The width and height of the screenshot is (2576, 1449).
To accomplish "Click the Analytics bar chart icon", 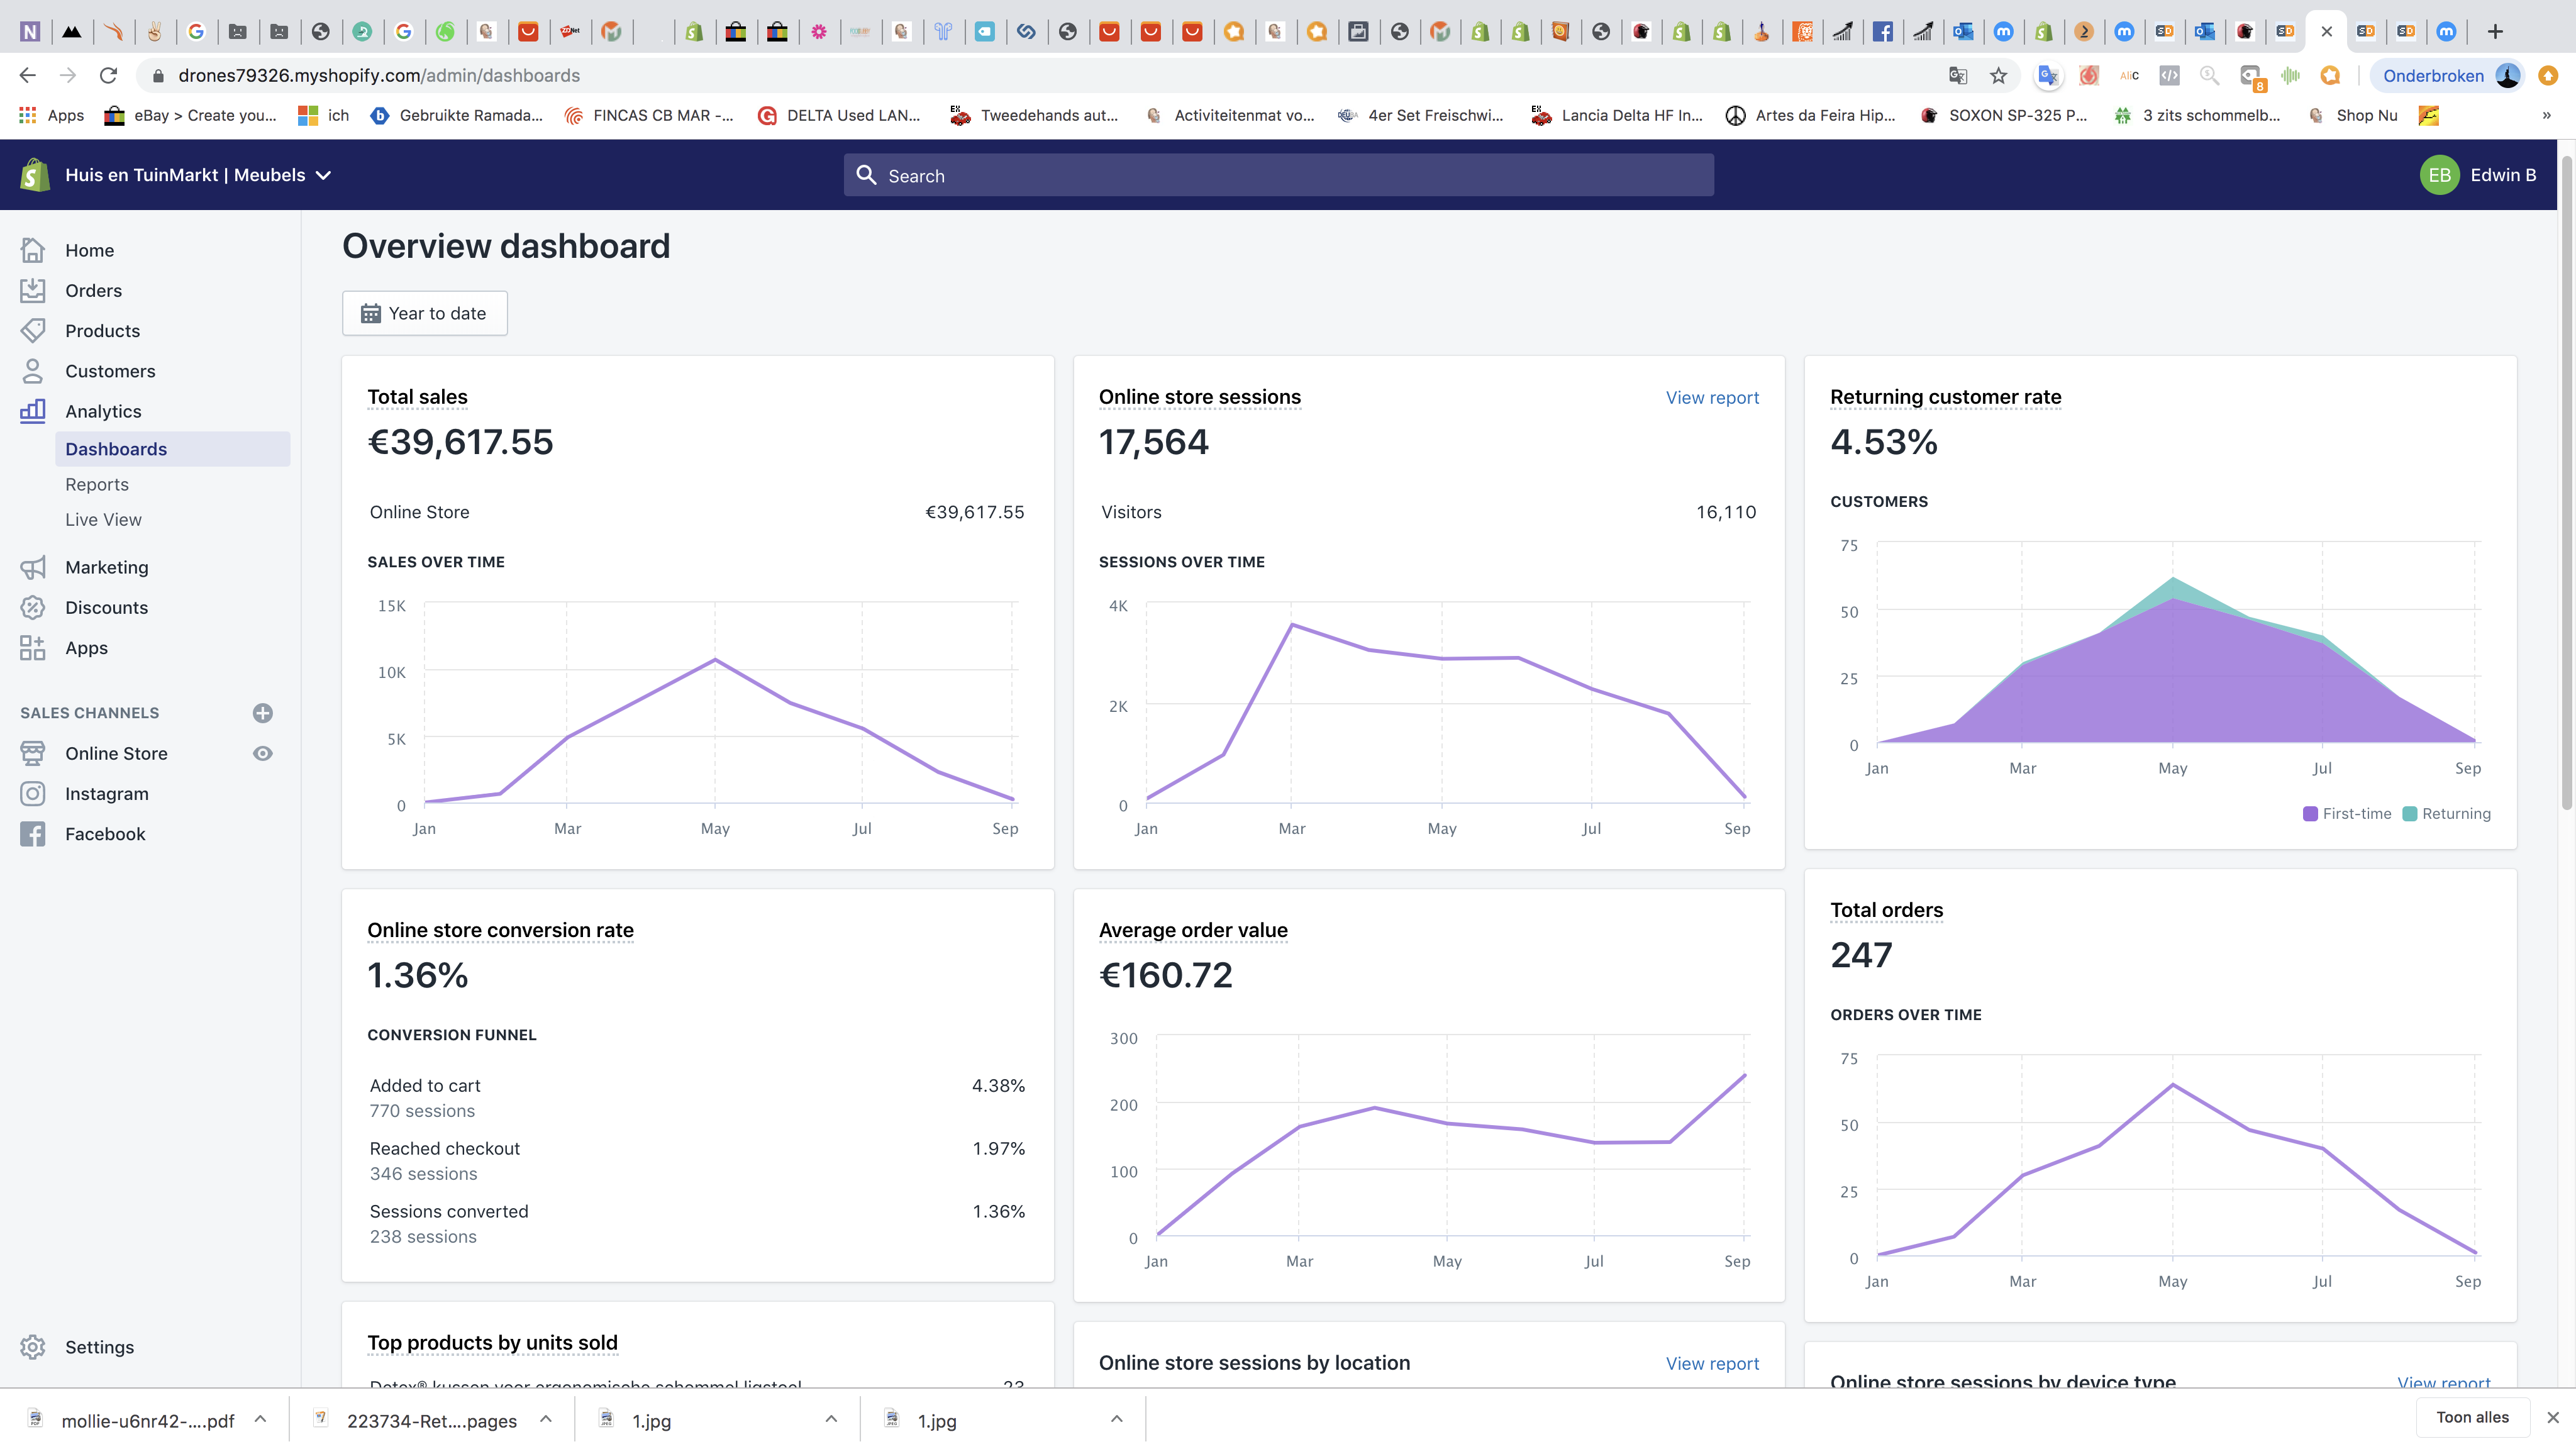I will (33, 411).
